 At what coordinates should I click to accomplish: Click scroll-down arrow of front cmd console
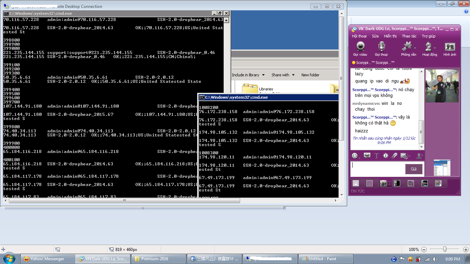[342, 195]
